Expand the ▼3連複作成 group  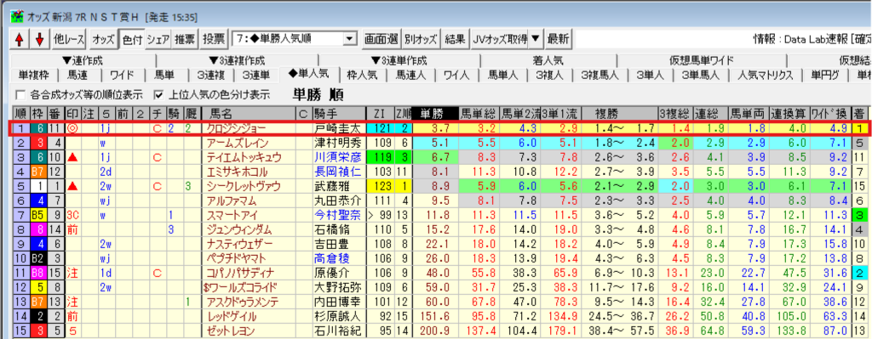click(x=237, y=61)
